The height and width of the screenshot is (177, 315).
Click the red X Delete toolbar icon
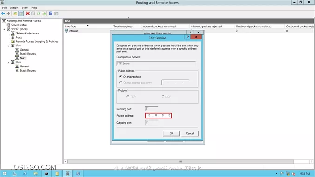(28, 13)
